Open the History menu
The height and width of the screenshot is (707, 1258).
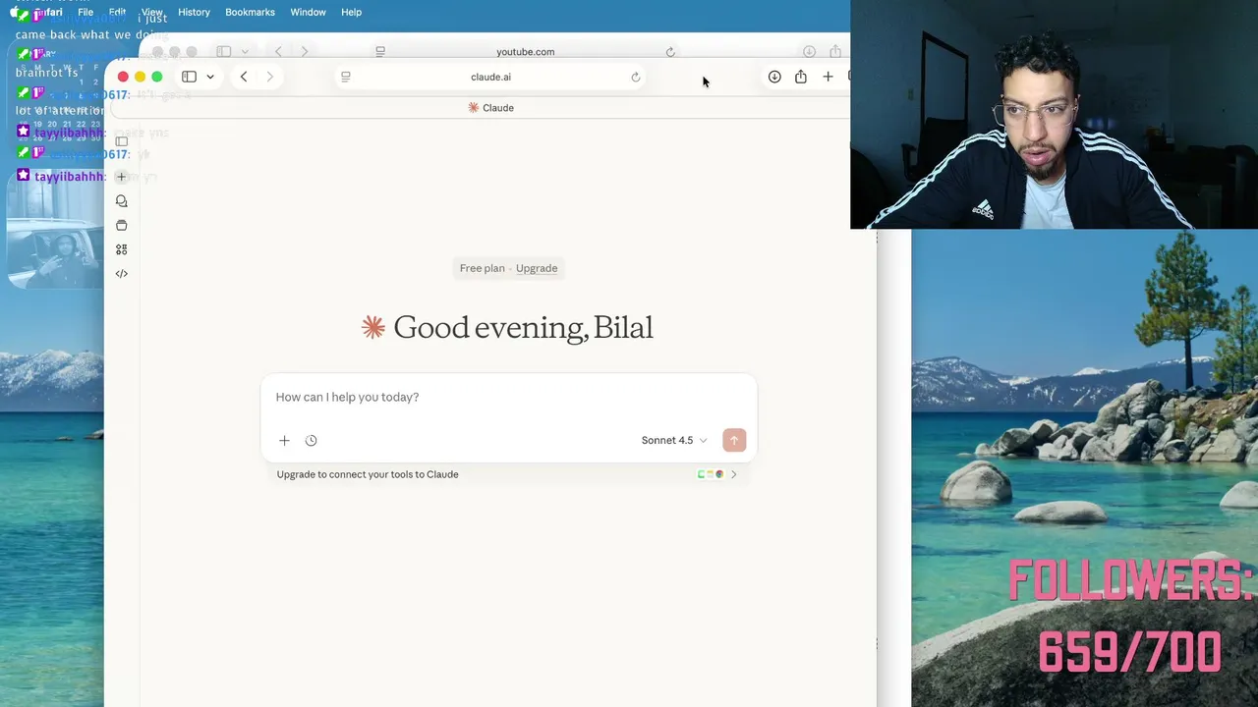click(194, 12)
